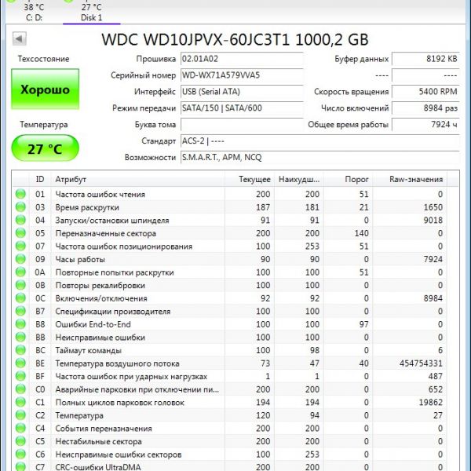Click the Порог column header
This screenshot has height=471, width=471.
[348, 179]
